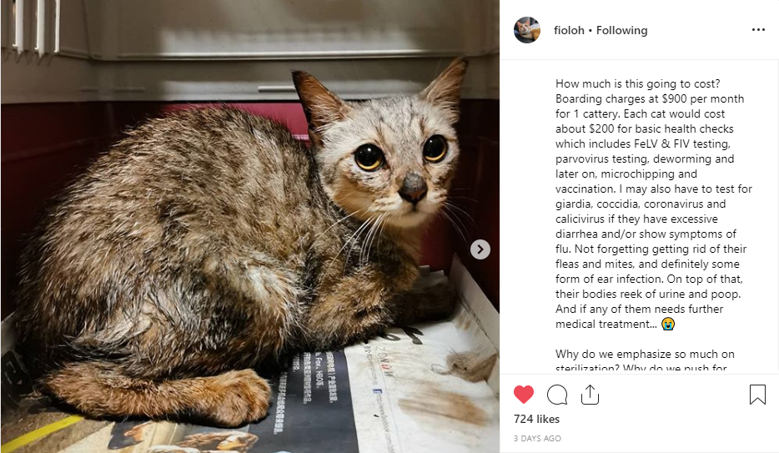Image resolution: width=779 pixels, height=453 pixels.
Task: Go to the next photo with arrow
Action: pos(480,249)
